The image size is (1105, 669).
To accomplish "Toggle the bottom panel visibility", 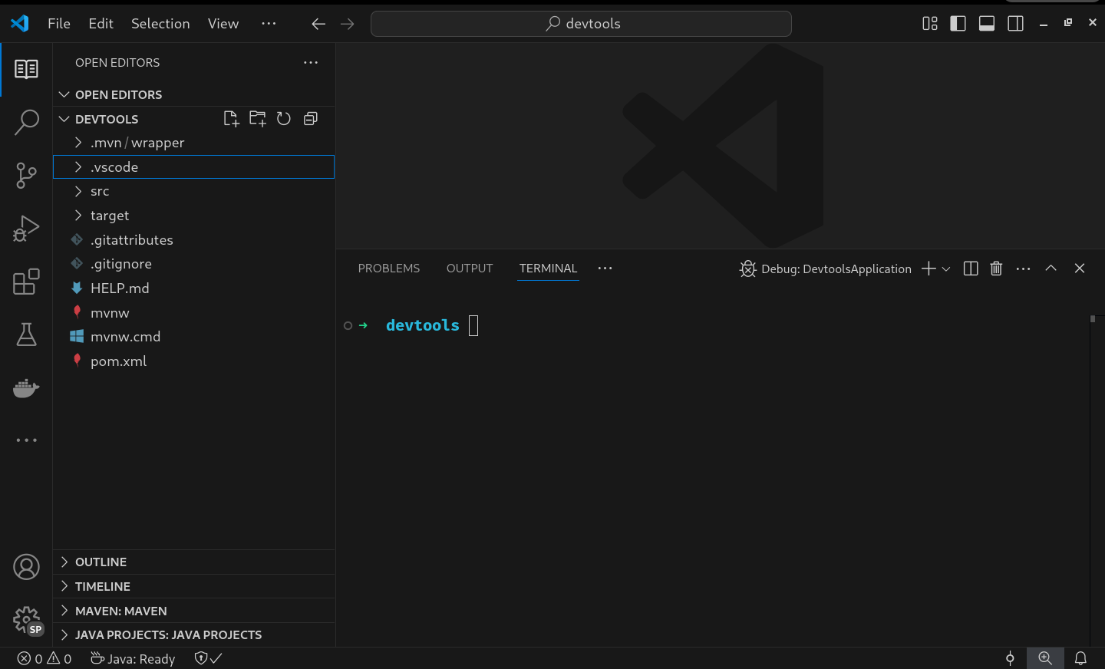I will pos(987,24).
